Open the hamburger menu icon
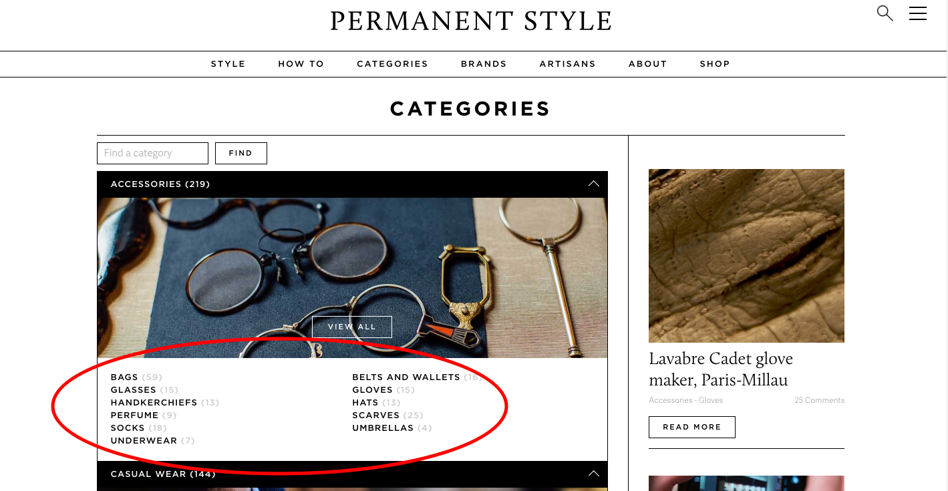The height and width of the screenshot is (491, 948). (x=918, y=13)
